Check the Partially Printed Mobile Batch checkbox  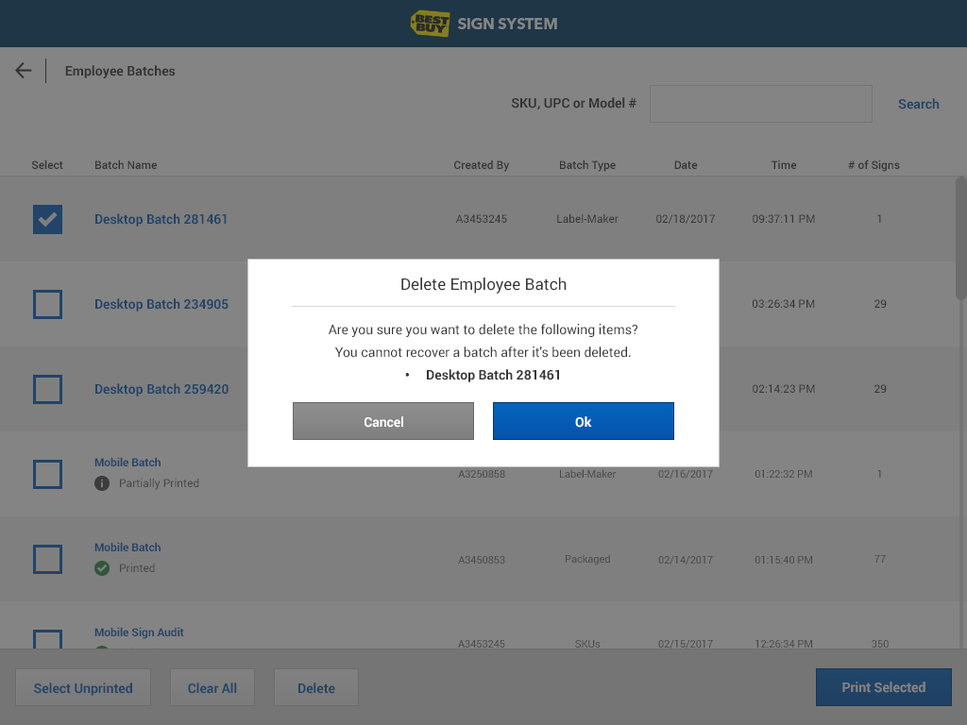[47, 475]
